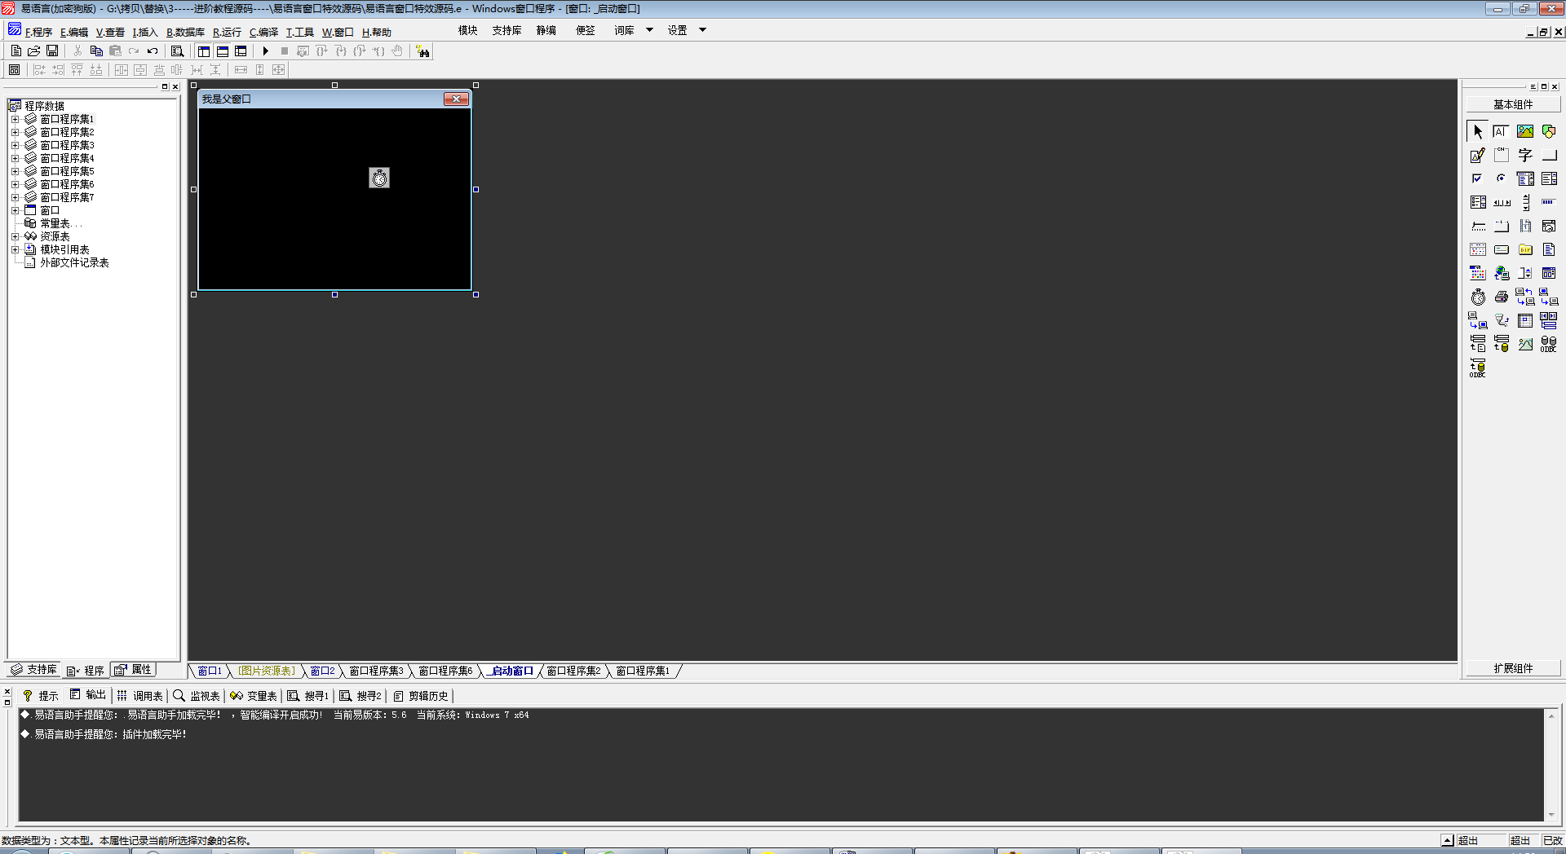Image resolution: width=1566 pixels, height=854 pixels.
Task: Open the R.运行 menu
Action: (x=227, y=33)
